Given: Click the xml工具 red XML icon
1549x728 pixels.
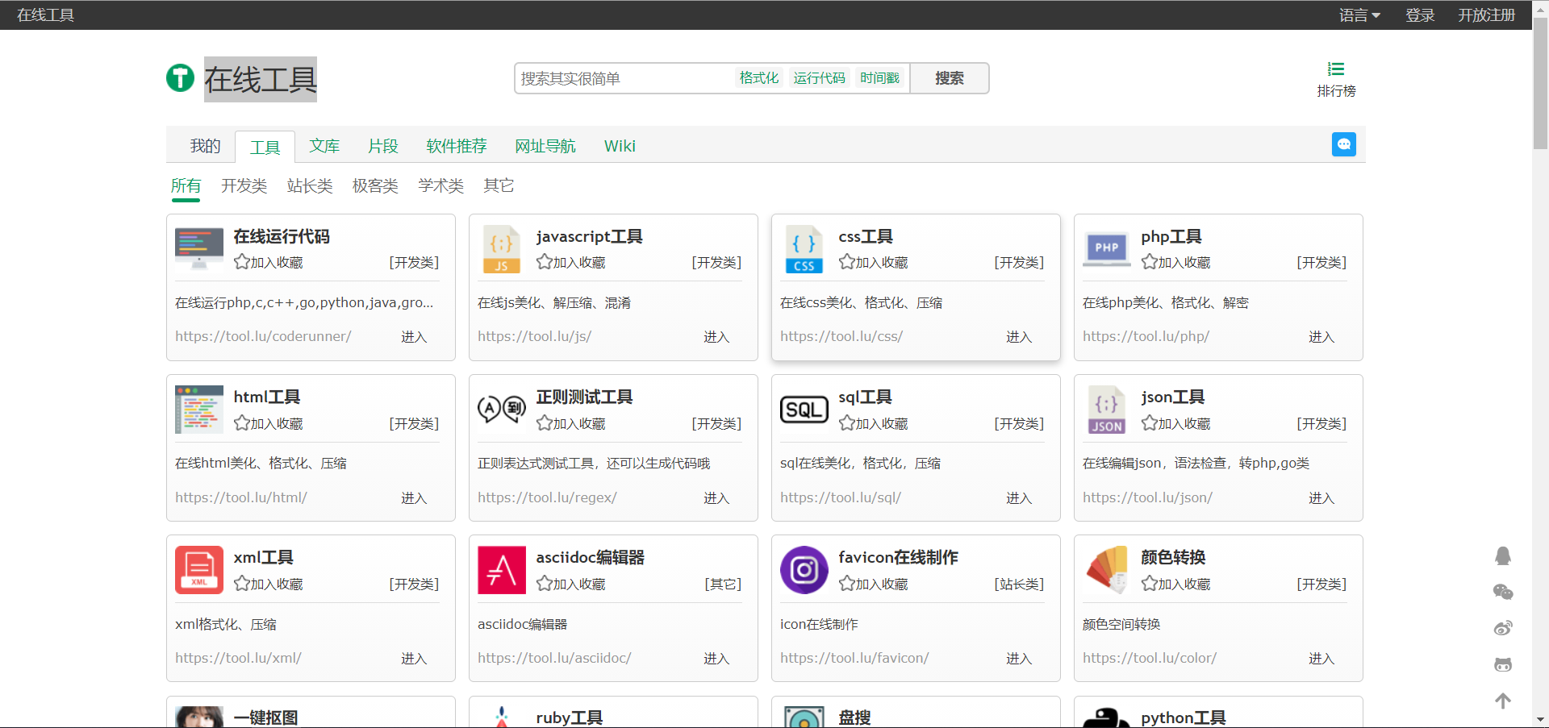Looking at the screenshot, I should coord(198,570).
